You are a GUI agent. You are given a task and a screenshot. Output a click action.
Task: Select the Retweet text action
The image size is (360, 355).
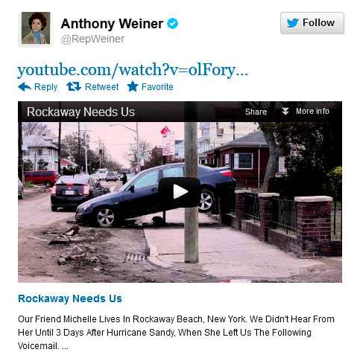[101, 87]
